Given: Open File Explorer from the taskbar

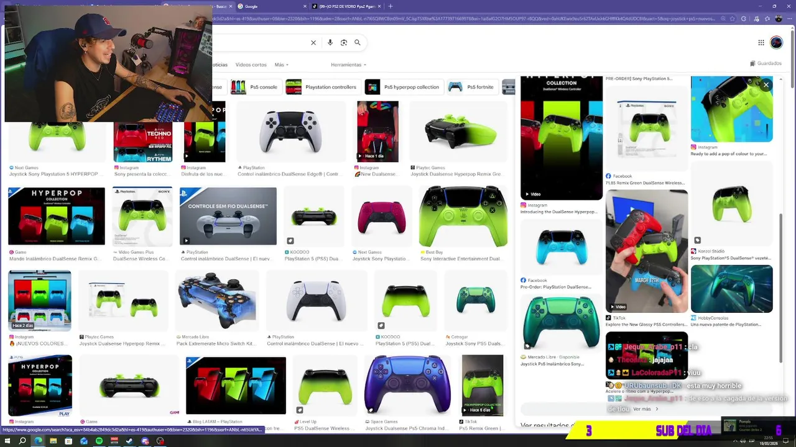Looking at the screenshot, I should 53,441.
